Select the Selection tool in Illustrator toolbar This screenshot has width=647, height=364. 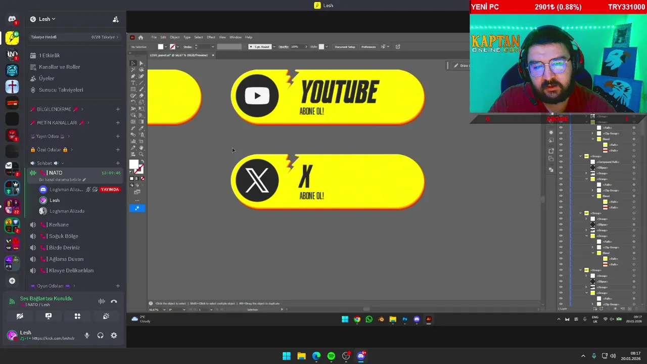click(x=133, y=63)
